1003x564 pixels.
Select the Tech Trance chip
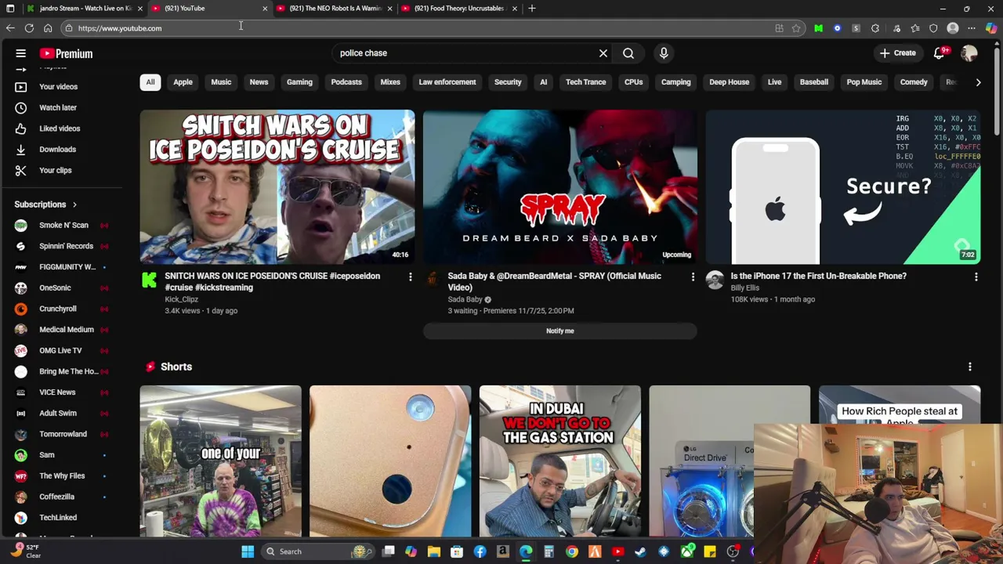click(586, 82)
